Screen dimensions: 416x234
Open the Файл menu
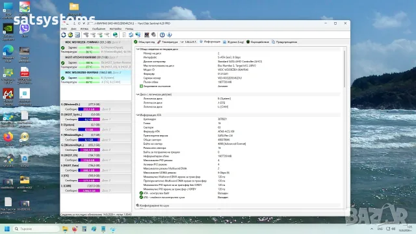64,29
